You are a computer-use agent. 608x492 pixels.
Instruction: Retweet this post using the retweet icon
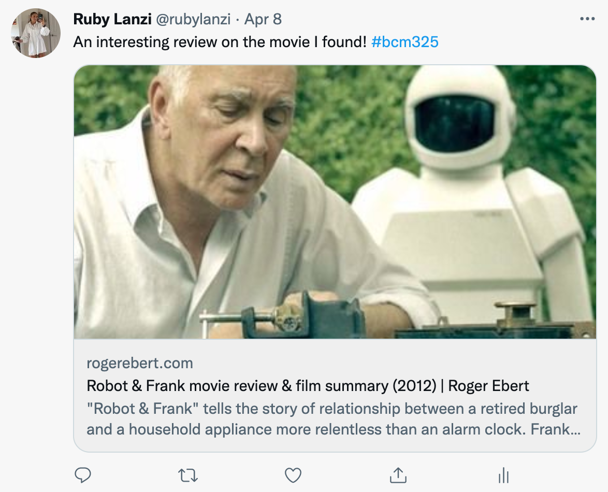pos(187,474)
